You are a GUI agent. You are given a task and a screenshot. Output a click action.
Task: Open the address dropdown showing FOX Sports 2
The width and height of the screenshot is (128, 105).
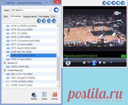point(31,10)
